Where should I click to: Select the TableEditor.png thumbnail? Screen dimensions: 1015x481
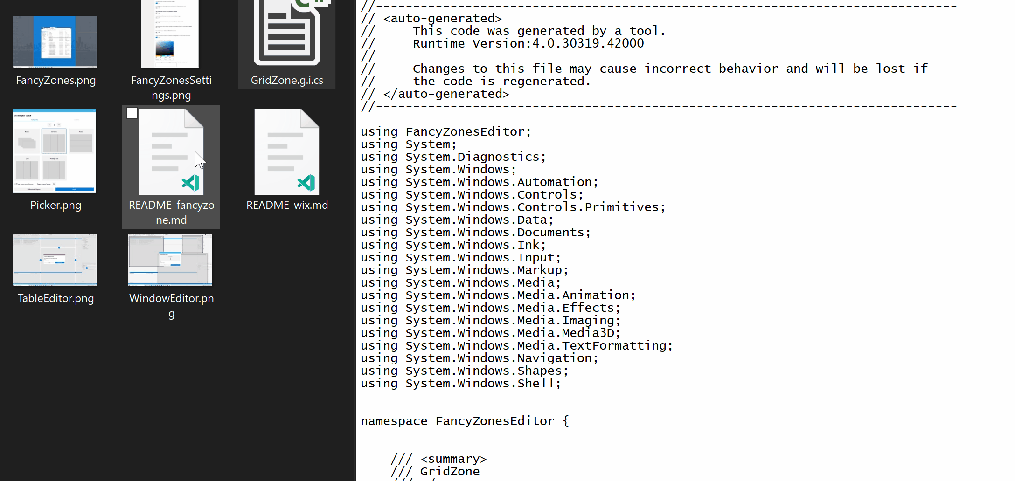click(55, 260)
